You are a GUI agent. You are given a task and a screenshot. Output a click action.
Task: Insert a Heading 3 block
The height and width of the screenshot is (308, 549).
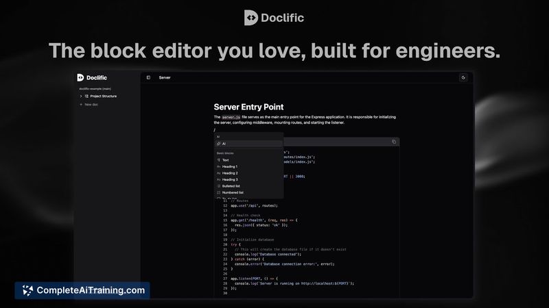[248, 179]
